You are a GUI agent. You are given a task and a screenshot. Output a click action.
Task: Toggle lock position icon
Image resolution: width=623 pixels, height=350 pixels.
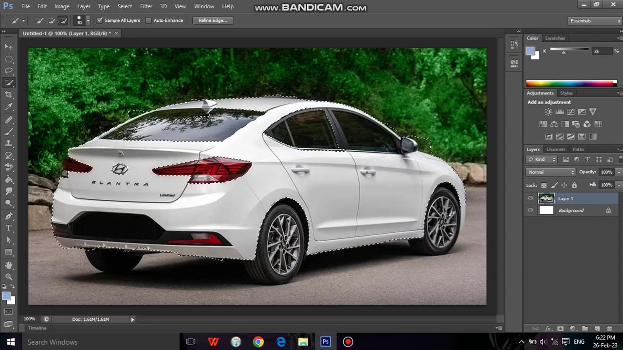(x=564, y=185)
